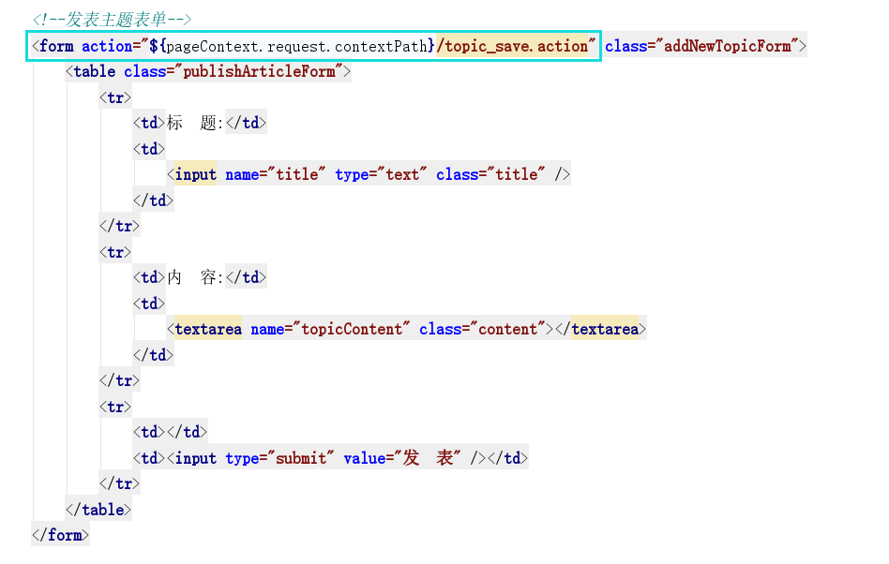Click the name="title" attribute

276,174
